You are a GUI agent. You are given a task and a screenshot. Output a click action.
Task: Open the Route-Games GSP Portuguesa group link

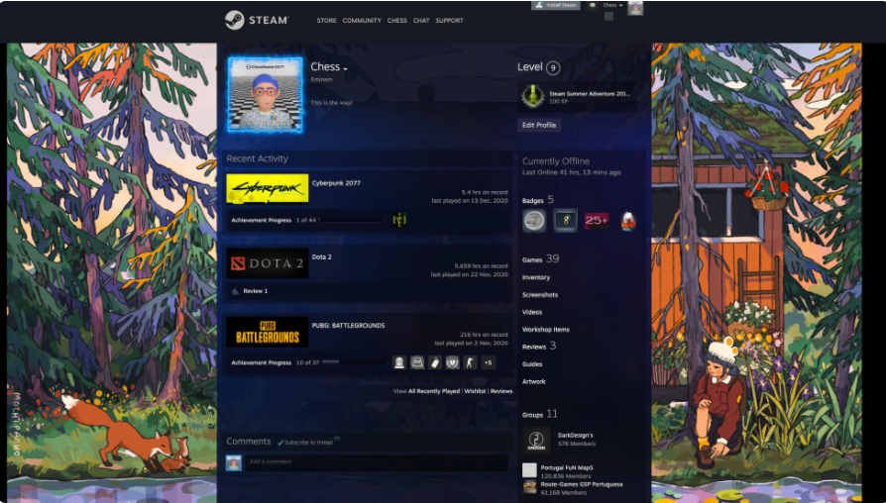click(582, 484)
